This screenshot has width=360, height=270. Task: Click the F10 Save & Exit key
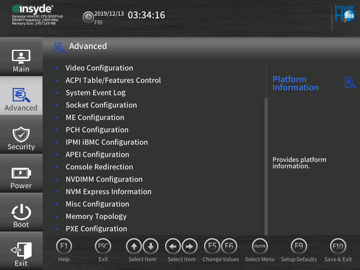[x=338, y=246]
